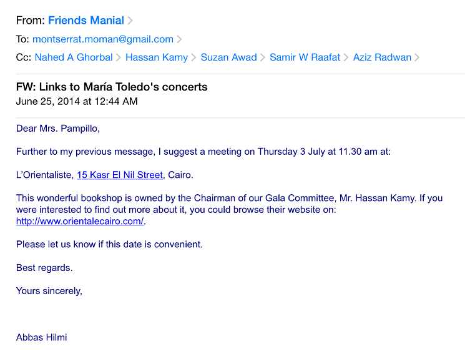Viewport: 465px width, 354px height.
Task: Open recipient montserrat.moman@gmail.com address
Action: (x=103, y=39)
